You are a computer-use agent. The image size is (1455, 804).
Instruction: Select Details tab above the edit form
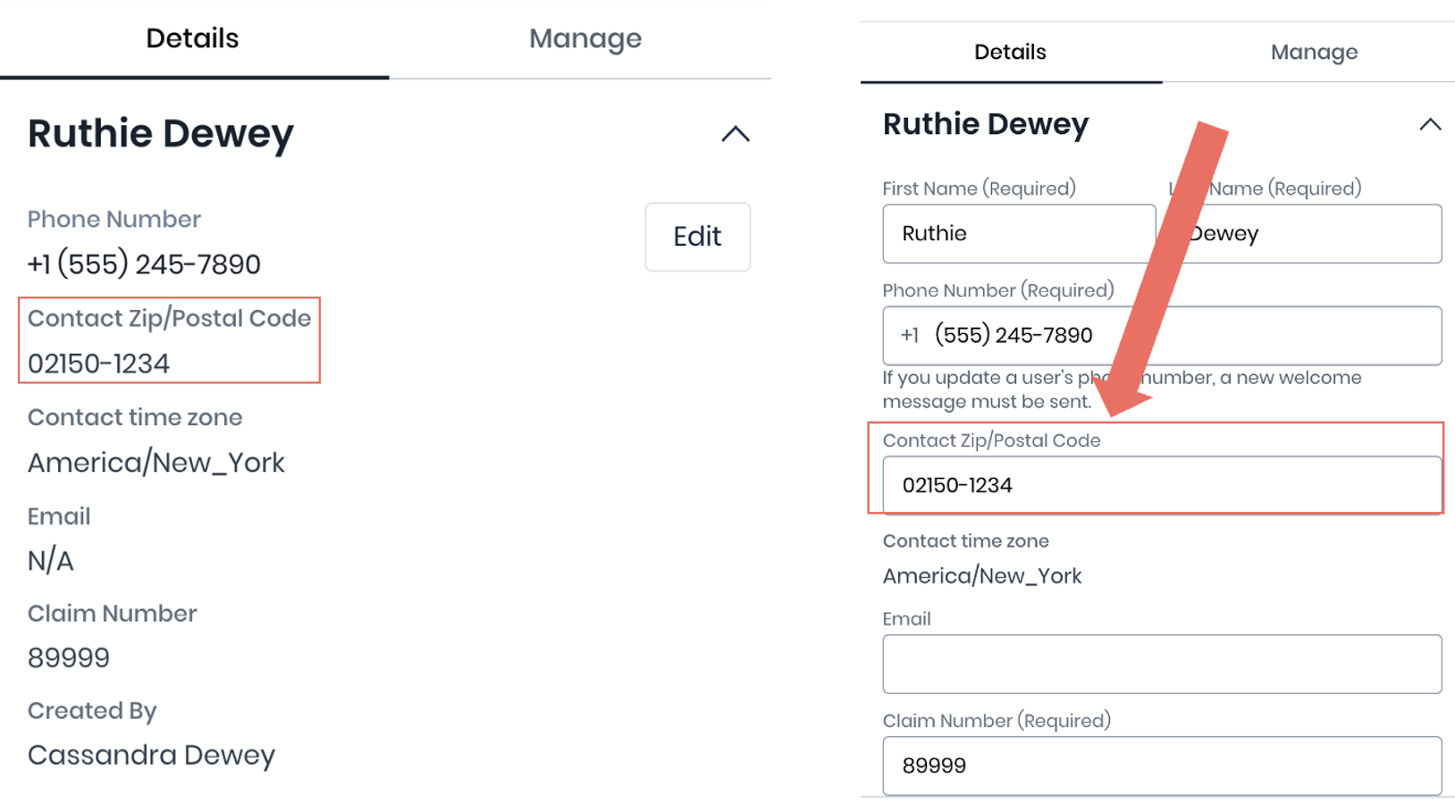click(x=1010, y=52)
